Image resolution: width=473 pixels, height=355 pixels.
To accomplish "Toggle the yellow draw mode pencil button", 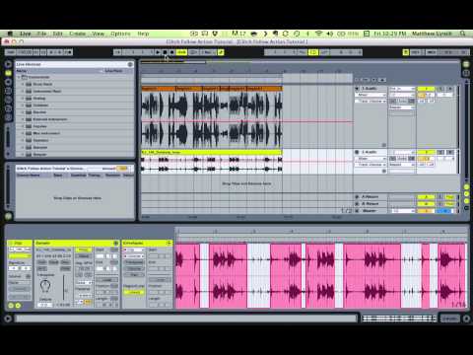I will pos(221,52).
